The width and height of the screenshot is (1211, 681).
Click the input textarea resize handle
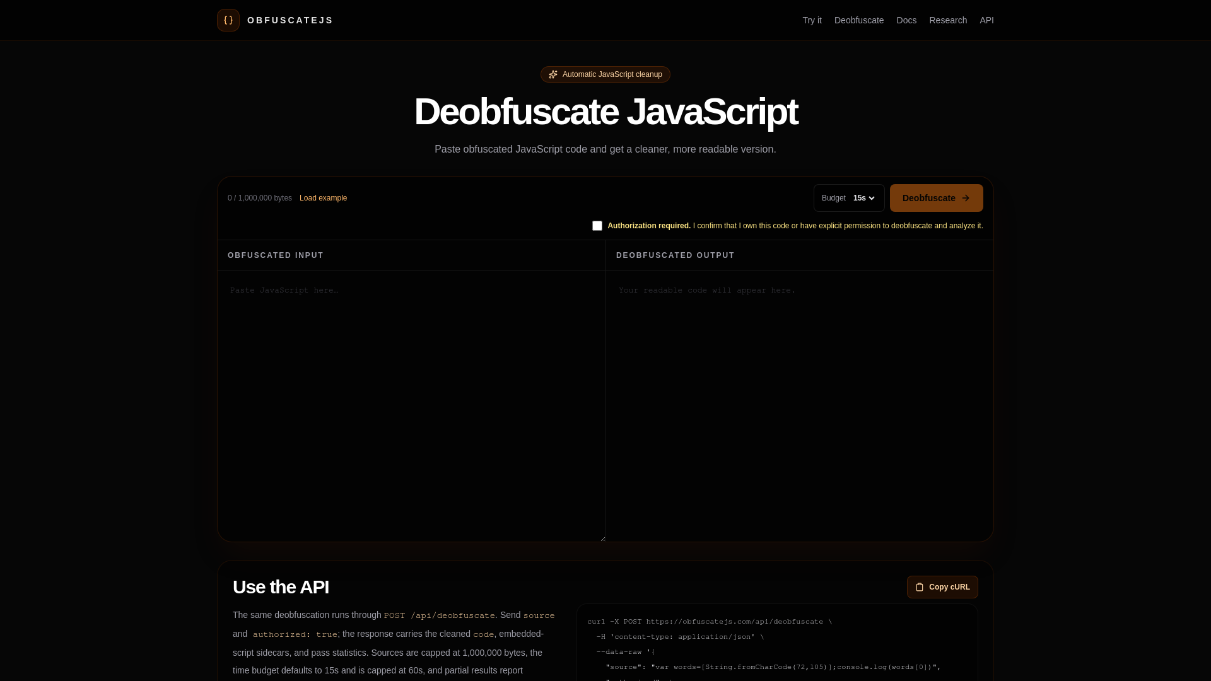[x=602, y=538]
